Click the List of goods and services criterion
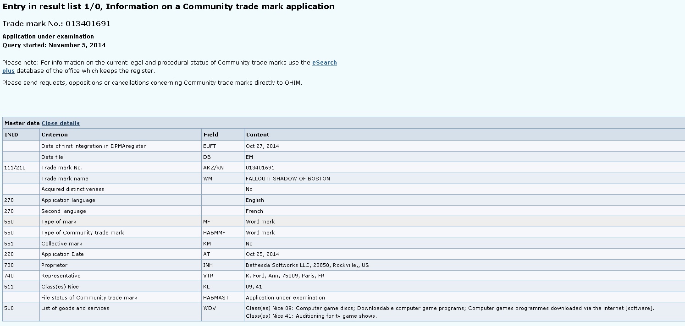The height and width of the screenshot is (326, 685). [x=75, y=308]
